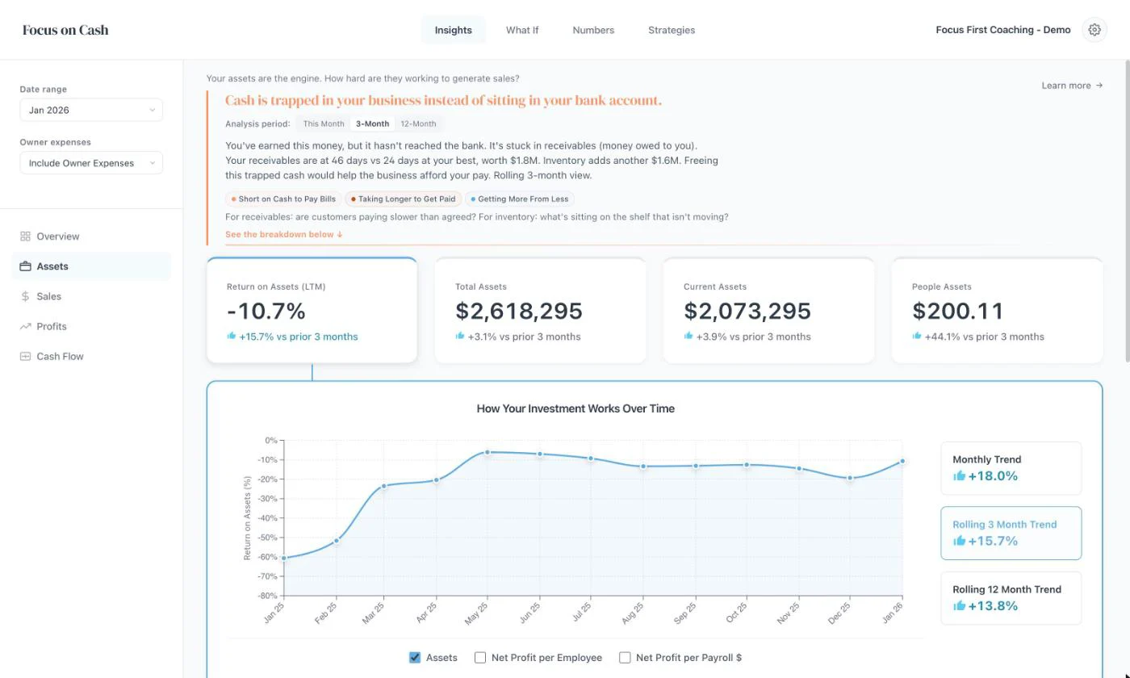This screenshot has height=678, width=1130.
Task: Enable Net Profit per Employee checkbox
Action: pos(480,658)
